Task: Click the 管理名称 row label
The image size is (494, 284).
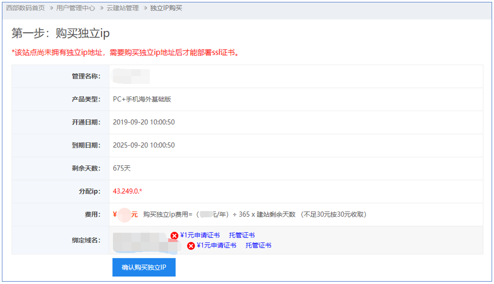Action: [x=86, y=76]
